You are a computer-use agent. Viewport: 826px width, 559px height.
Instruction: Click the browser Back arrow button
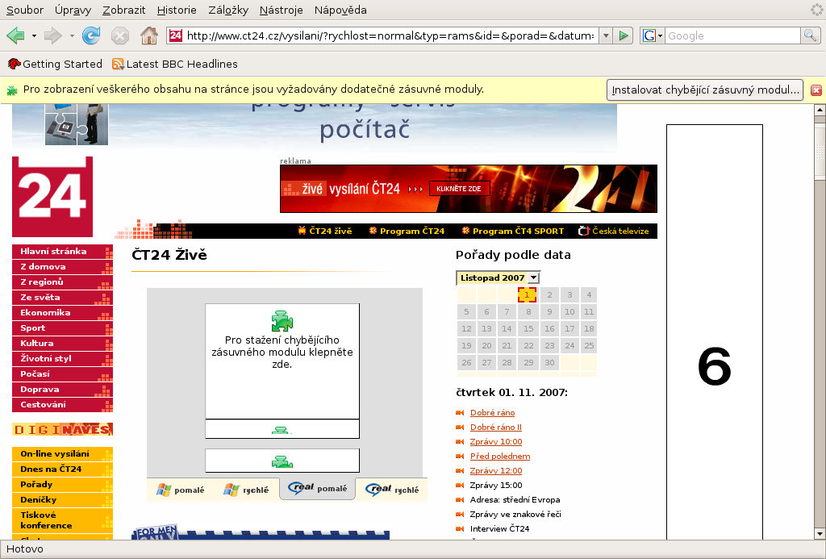(x=15, y=35)
